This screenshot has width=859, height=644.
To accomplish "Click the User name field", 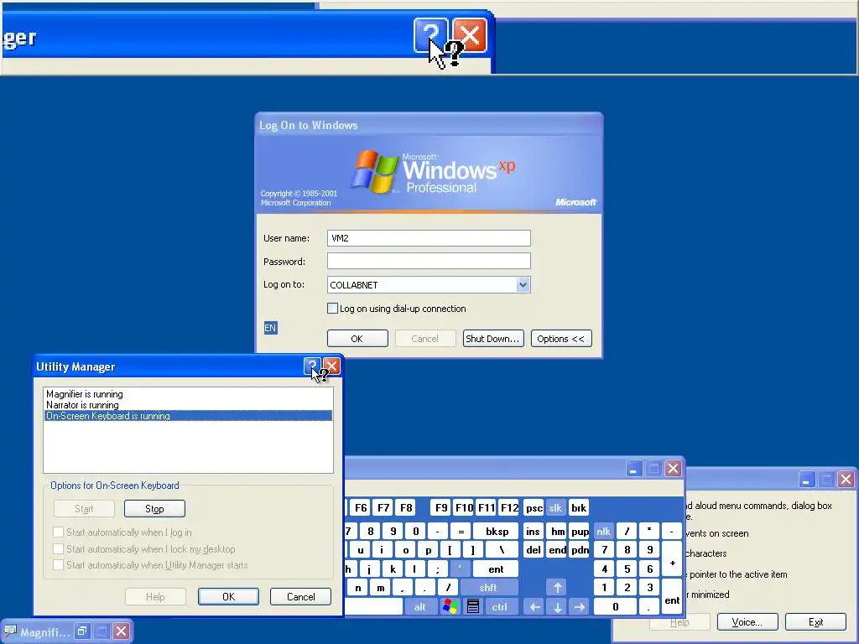I will tap(429, 238).
